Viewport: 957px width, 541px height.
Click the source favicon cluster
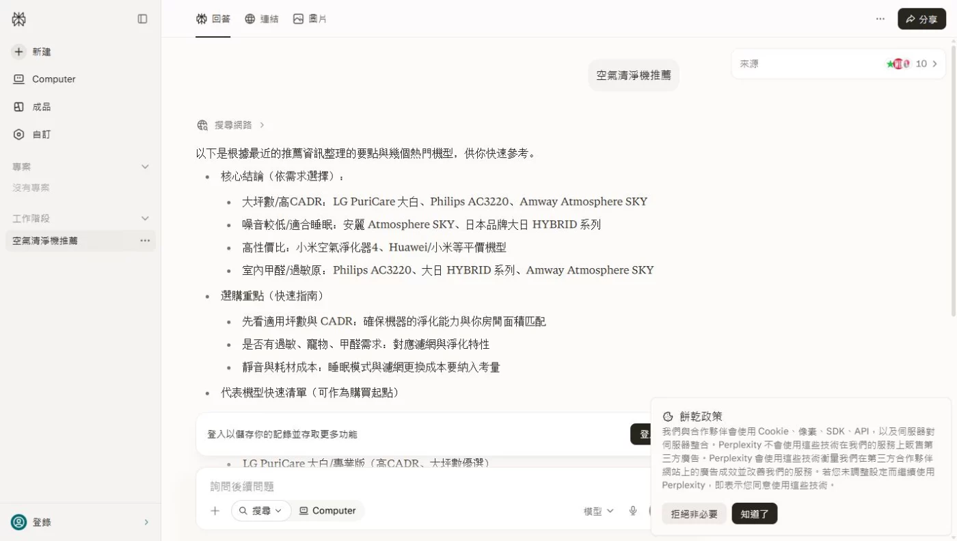point(898,64)
